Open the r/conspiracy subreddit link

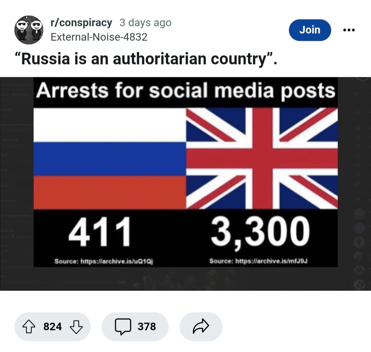(x=81, y=23)
